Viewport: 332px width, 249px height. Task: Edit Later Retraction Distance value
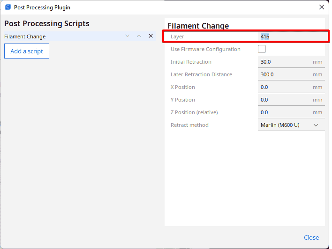291,74
